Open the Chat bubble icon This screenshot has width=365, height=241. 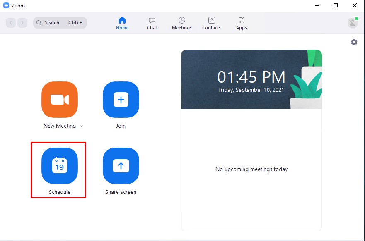click(x=152, y=19)
